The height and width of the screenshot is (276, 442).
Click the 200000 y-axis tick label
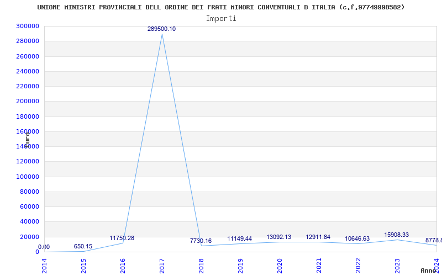click(27, 102)
